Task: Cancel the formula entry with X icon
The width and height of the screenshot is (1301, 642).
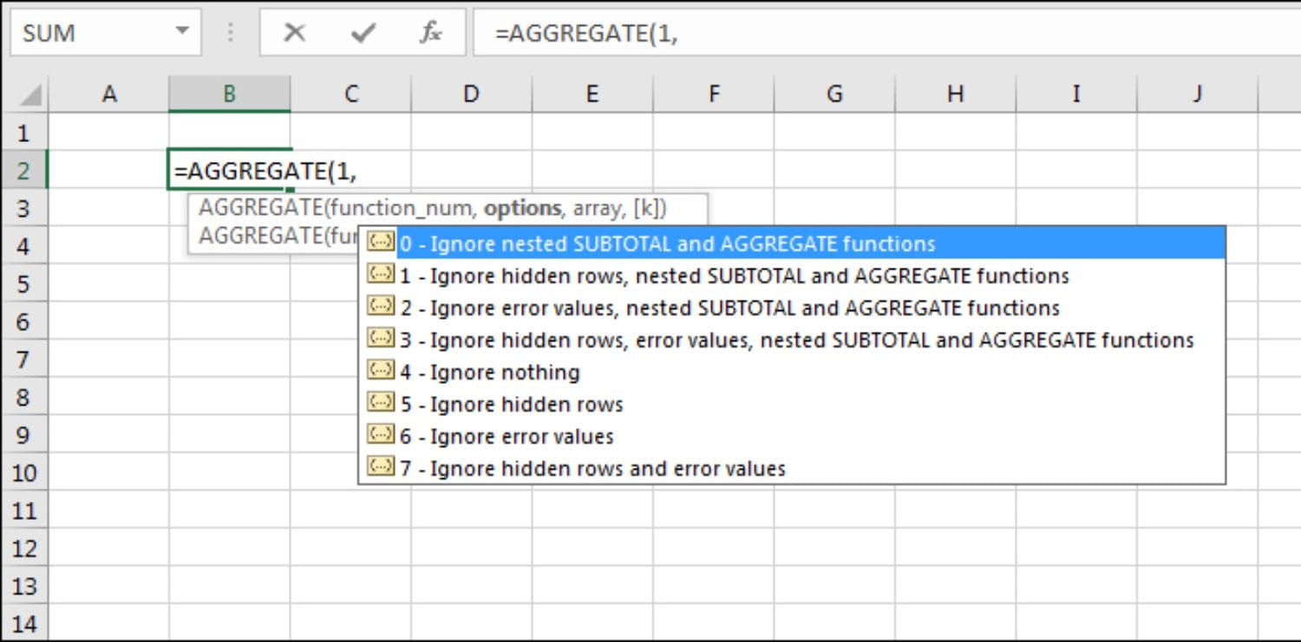Action: click(295, 33)
